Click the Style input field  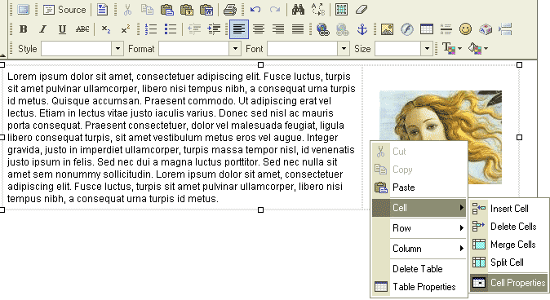(x=77, y=49)
